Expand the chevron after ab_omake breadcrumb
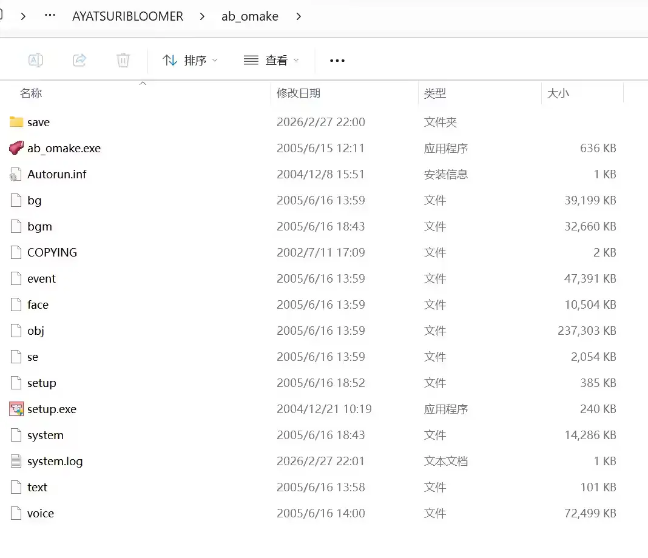Viewport: 648px width, 558px height. [299, 16]
